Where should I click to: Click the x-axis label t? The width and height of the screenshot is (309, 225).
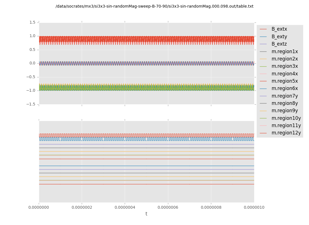click(146, 214)
